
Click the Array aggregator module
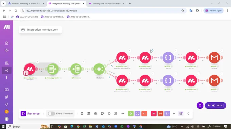pyautogui.click(x=53, y=69)
